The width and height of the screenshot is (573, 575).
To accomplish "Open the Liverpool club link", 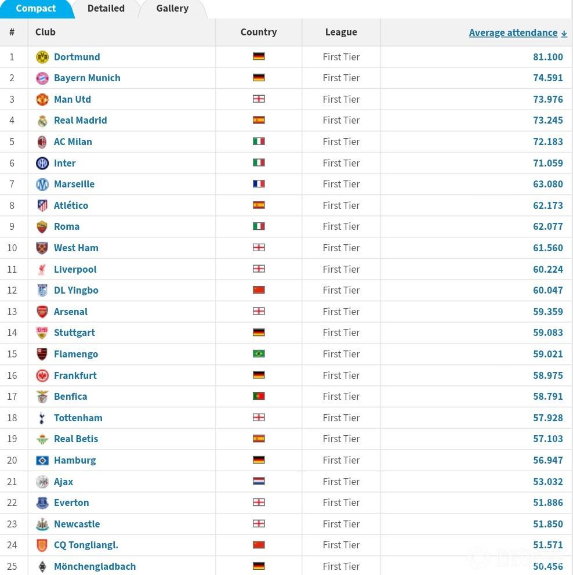I will coord(75,269).
